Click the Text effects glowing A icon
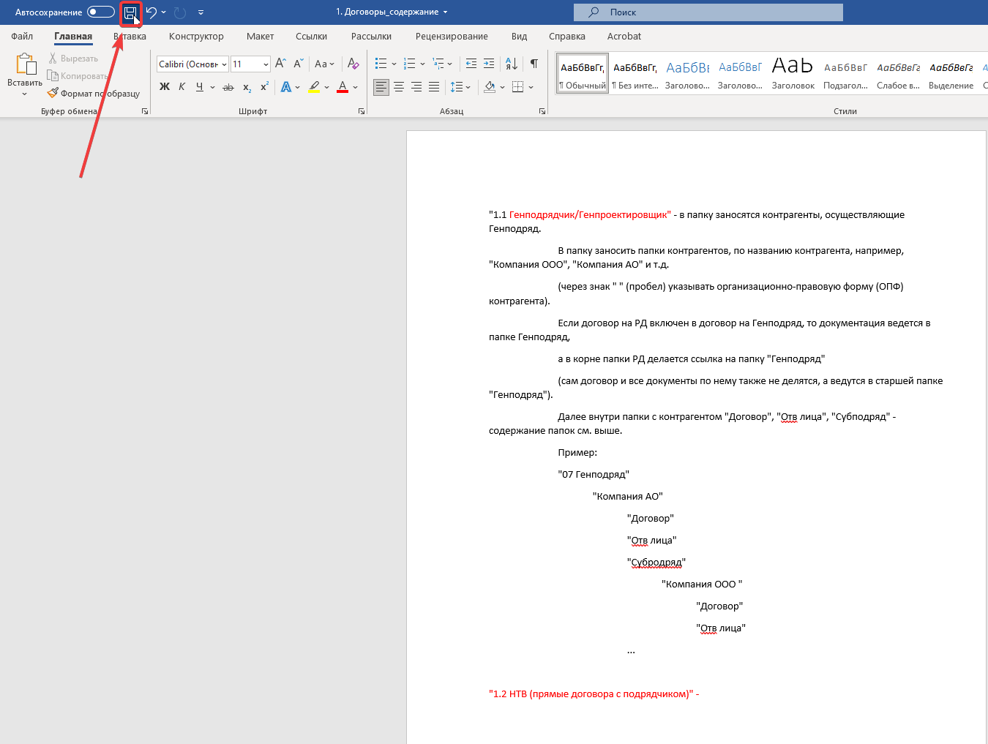The image size is (988, 744). click(286, 87)
